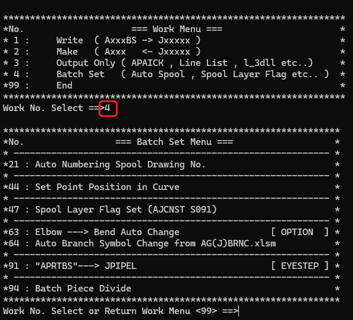Click the EYESTEP bracket label
The image size is (353, 320).
(300, 266)
